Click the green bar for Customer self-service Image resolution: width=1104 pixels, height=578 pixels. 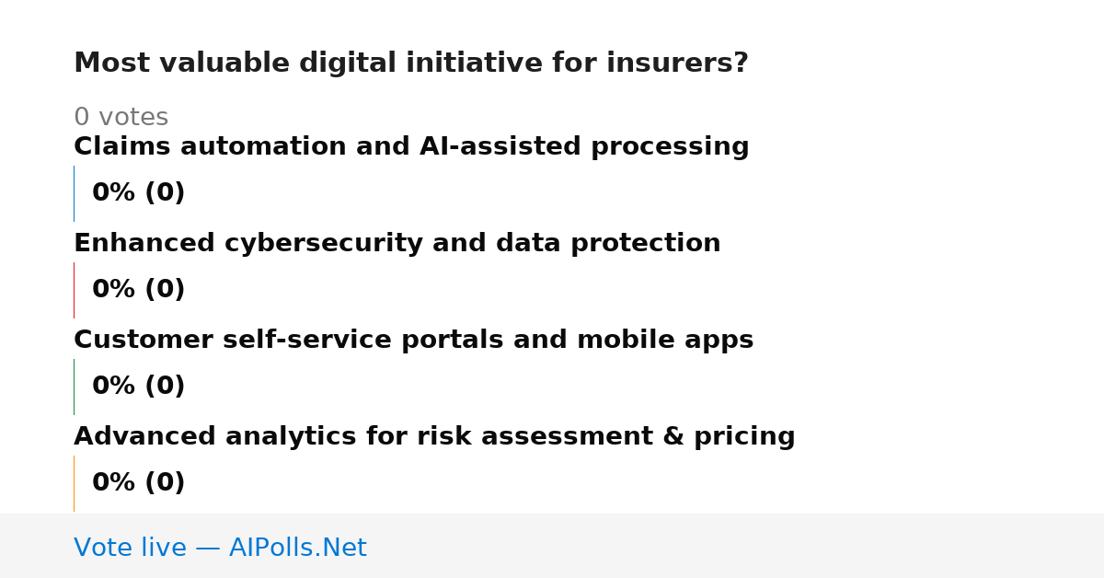pyautogui.click(x=74, y=387)
